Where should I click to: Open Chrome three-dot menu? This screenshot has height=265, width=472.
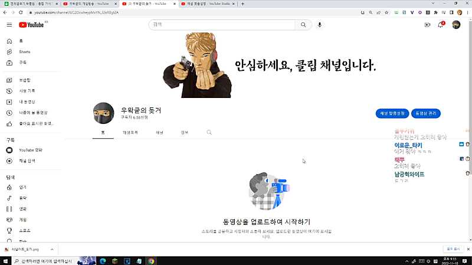click(x=467, y=12)
